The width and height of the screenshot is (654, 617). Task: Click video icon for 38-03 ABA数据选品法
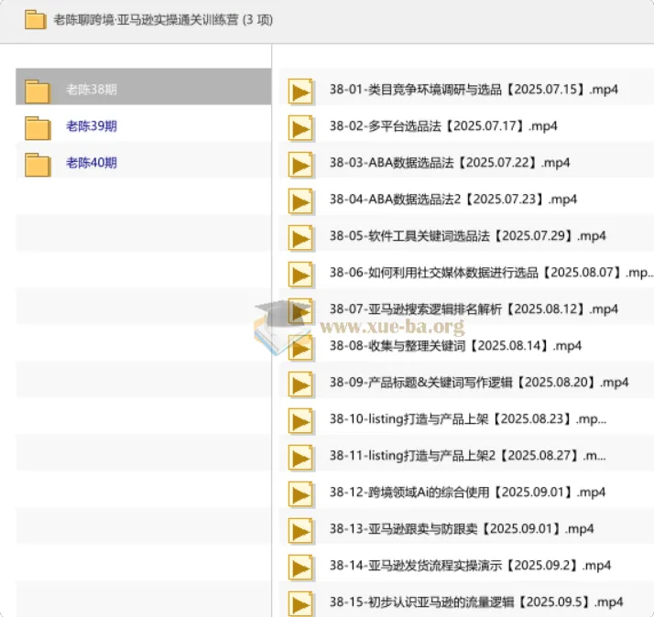(300, 164)
